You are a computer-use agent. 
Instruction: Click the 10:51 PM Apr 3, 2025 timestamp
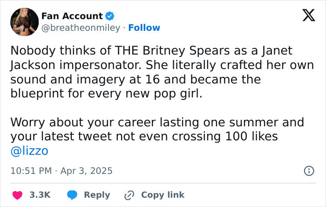[61, 171]
